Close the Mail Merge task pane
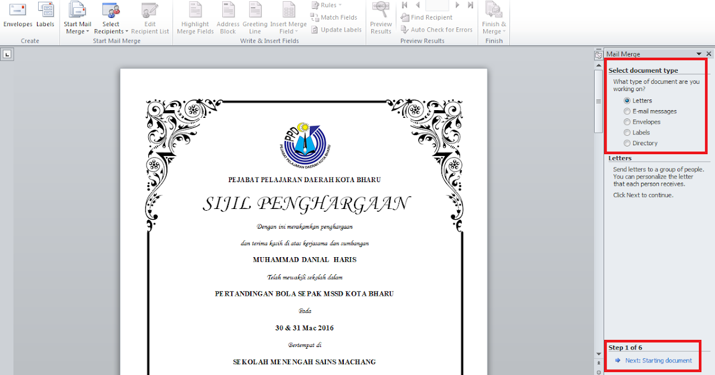This screenshot has height=375, width=715. pyautogui.click(x=708, y=54)
